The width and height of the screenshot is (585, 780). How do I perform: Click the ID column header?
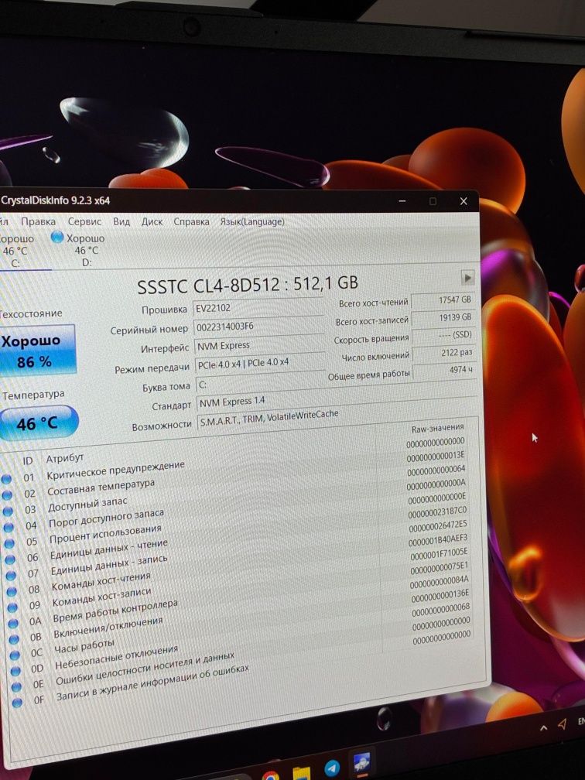click(x=28, y=460)
